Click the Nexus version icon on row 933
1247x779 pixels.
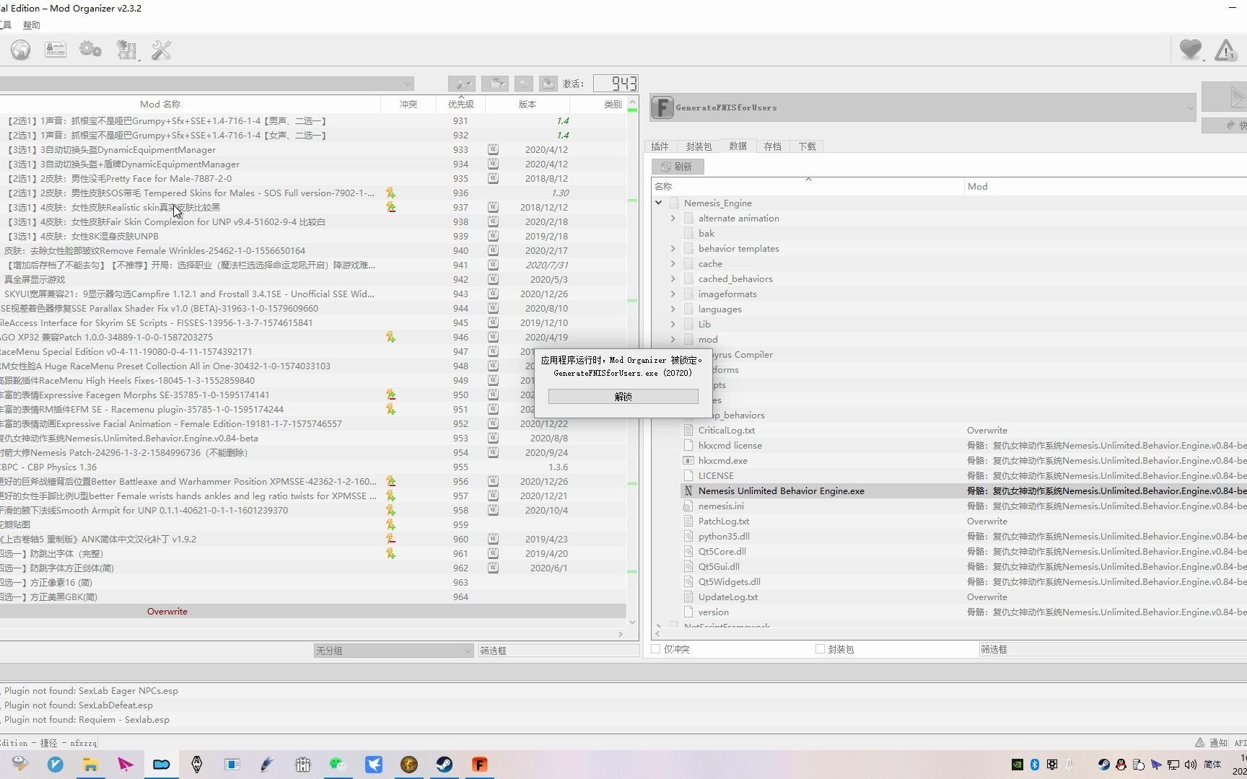493,149
